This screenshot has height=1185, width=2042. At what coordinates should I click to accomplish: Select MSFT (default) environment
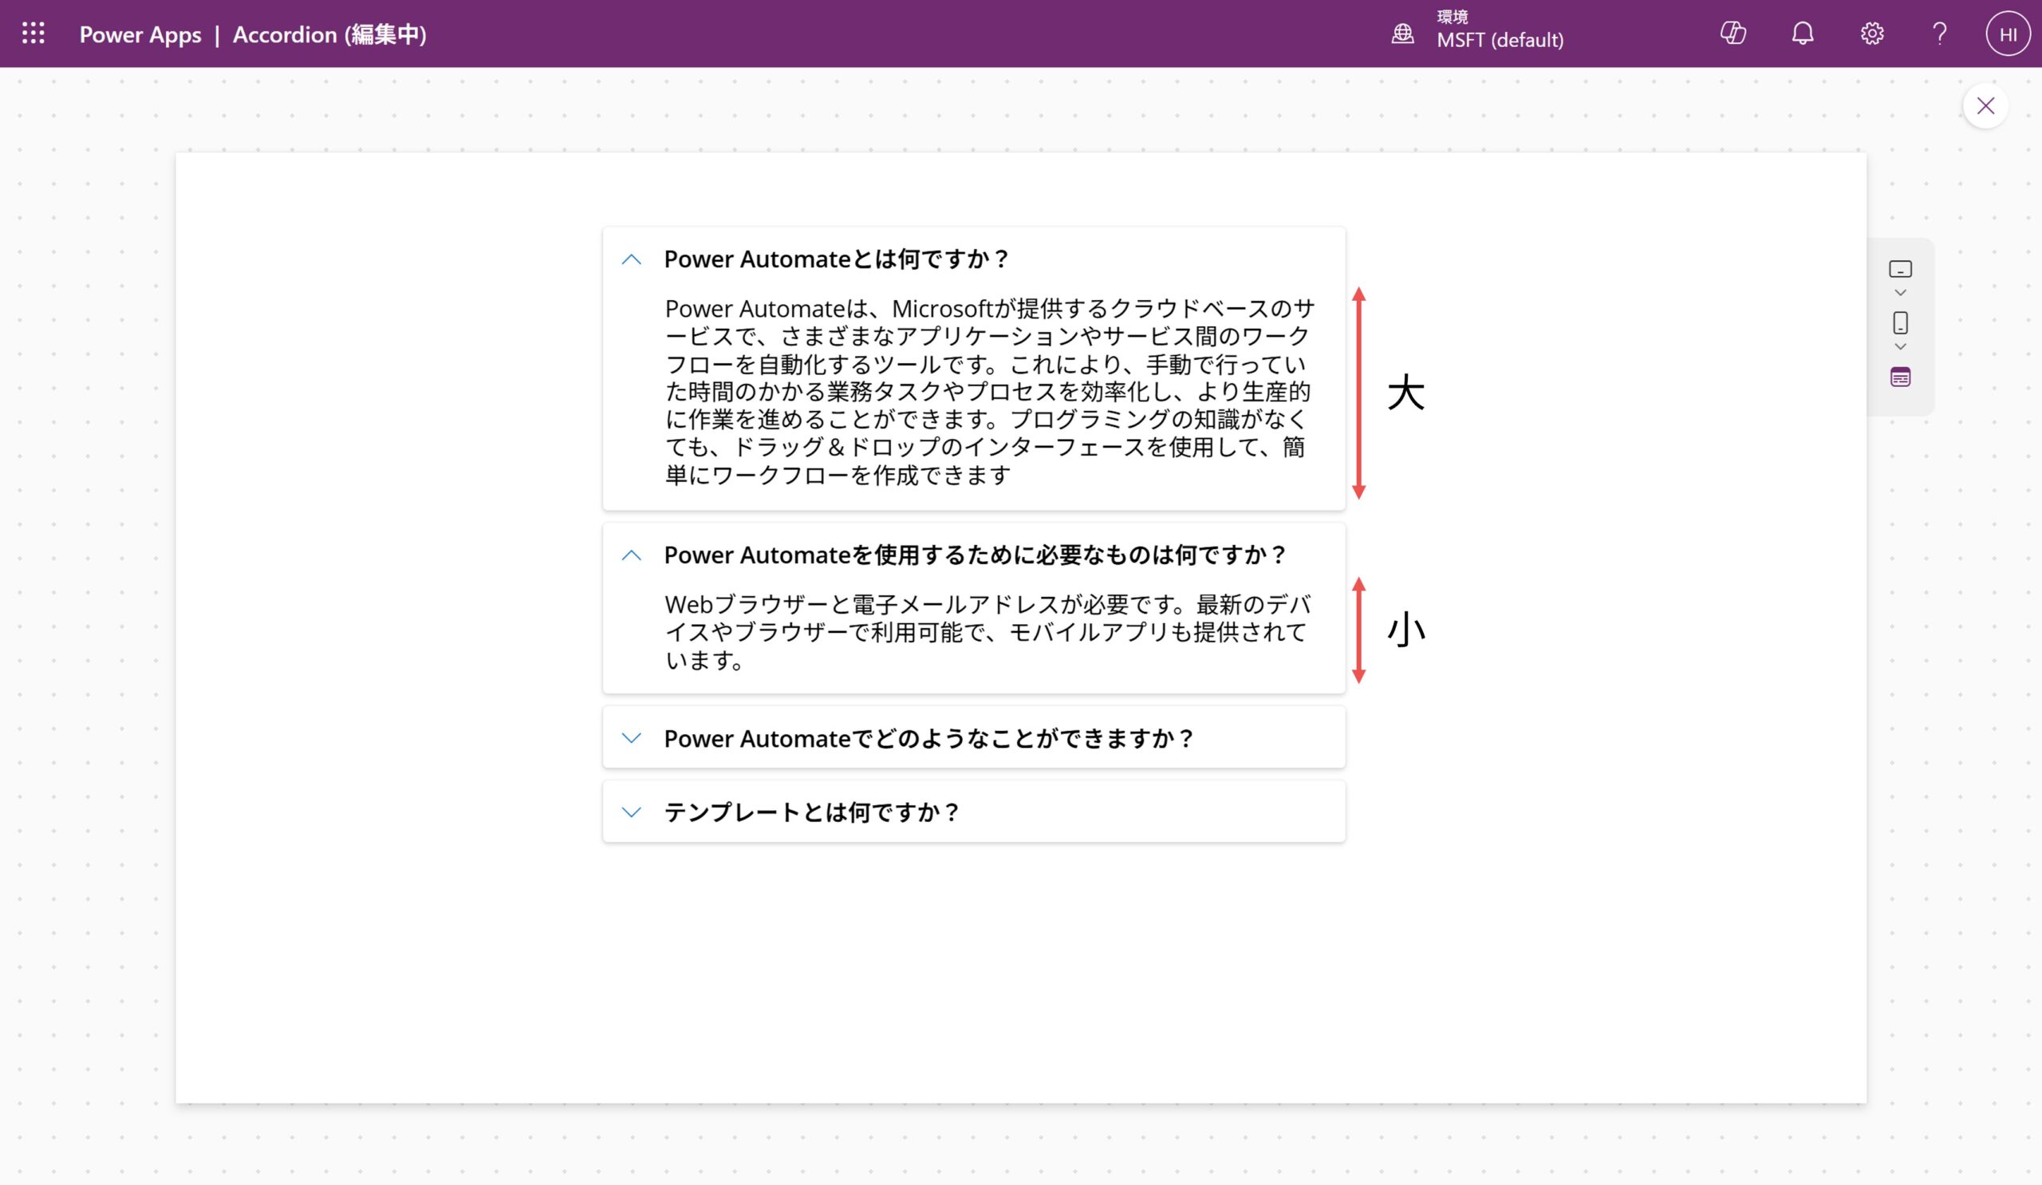pos(1500,39)
